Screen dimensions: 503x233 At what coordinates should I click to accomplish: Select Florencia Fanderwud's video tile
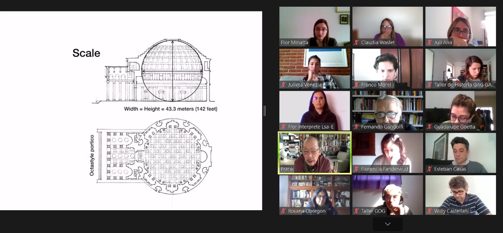387,153
